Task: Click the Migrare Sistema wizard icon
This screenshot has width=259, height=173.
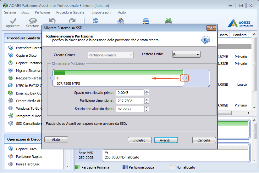Action: [11, 71]
